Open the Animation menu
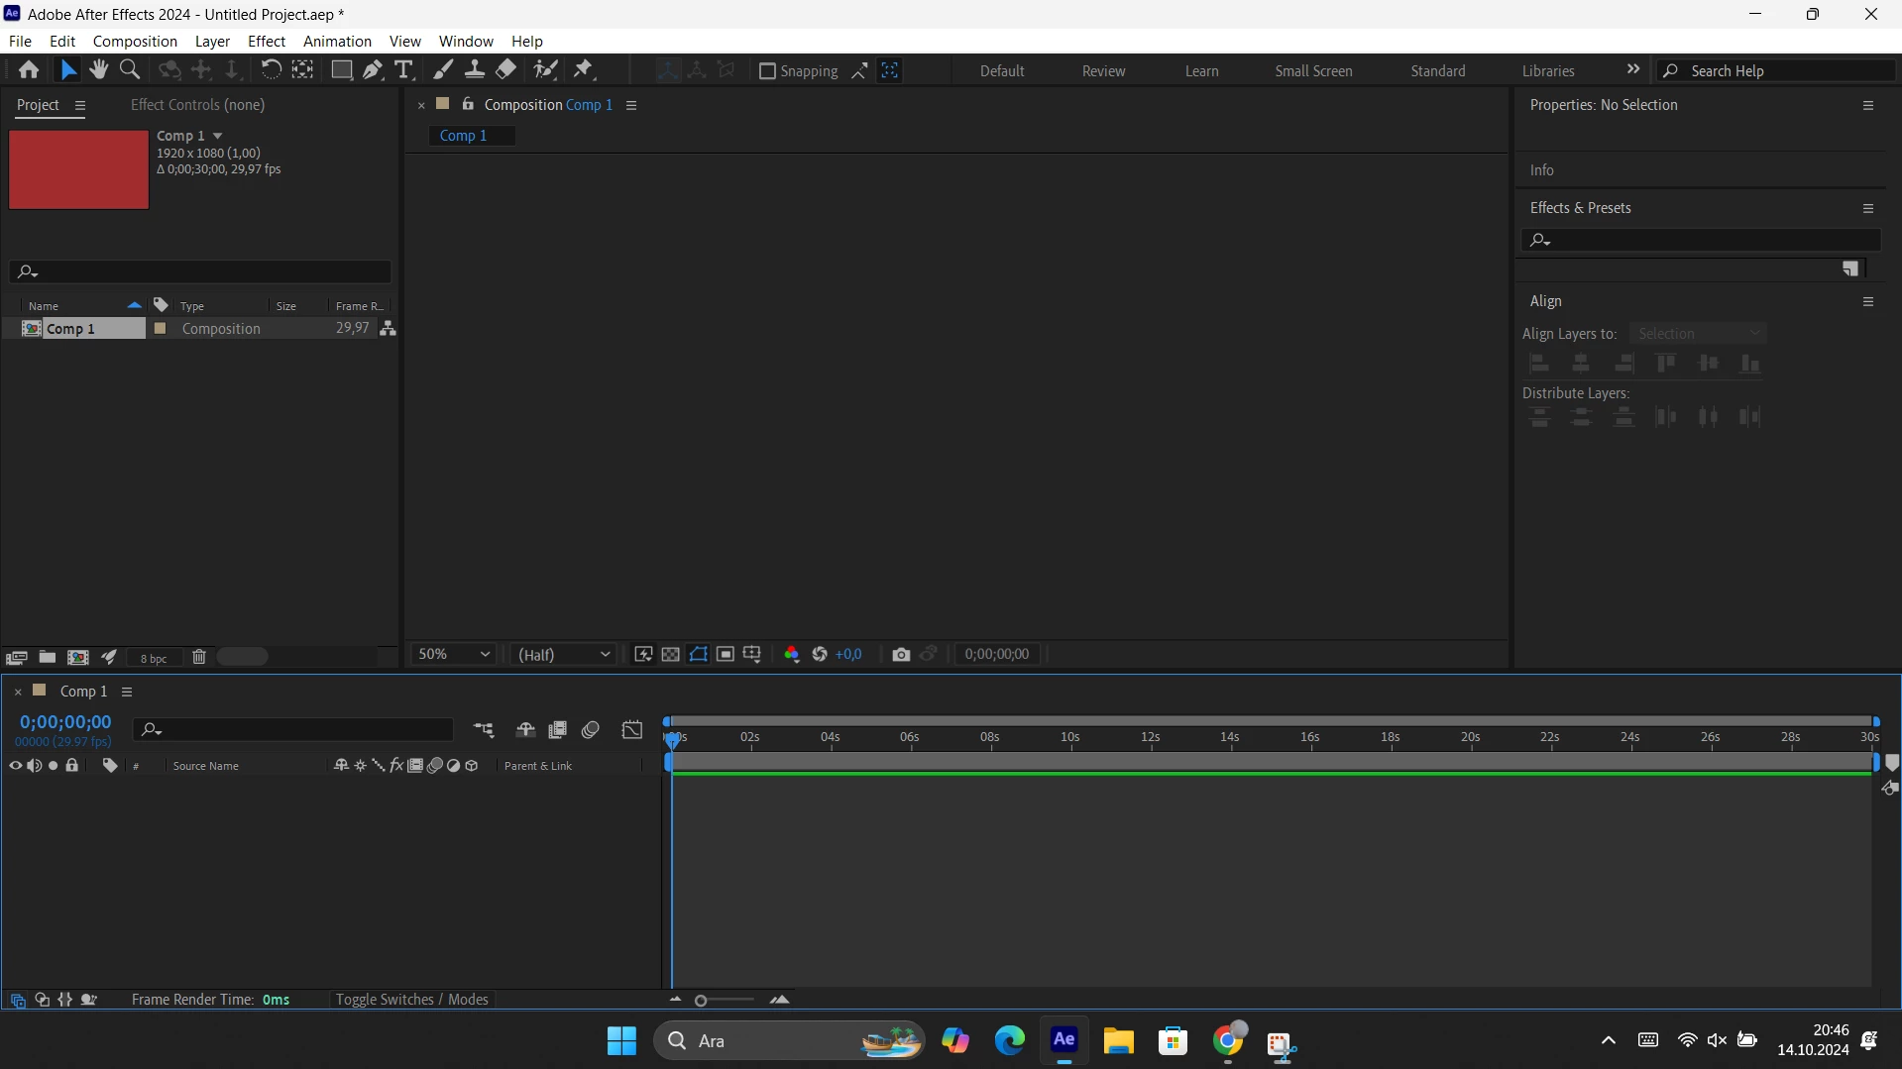 pos(337,41)
